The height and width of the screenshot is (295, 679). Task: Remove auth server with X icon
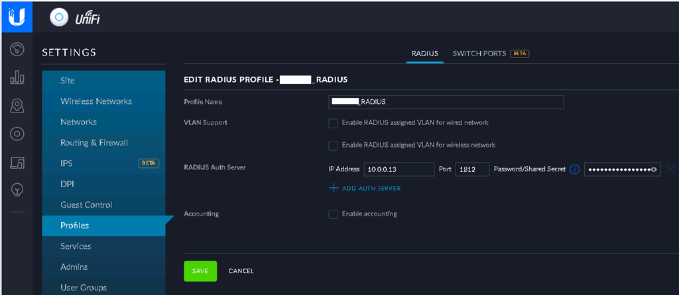pyautogui.click(x=670, y=169)
